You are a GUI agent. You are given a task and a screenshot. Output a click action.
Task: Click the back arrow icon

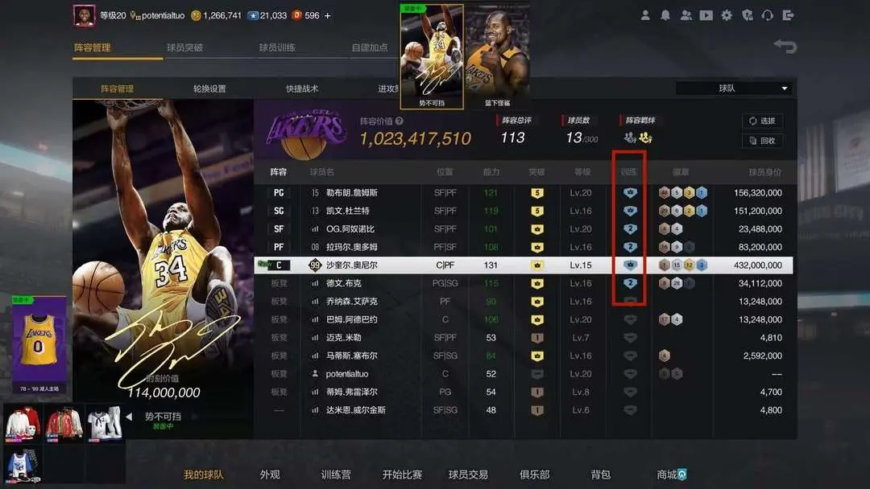coord(785,46)
